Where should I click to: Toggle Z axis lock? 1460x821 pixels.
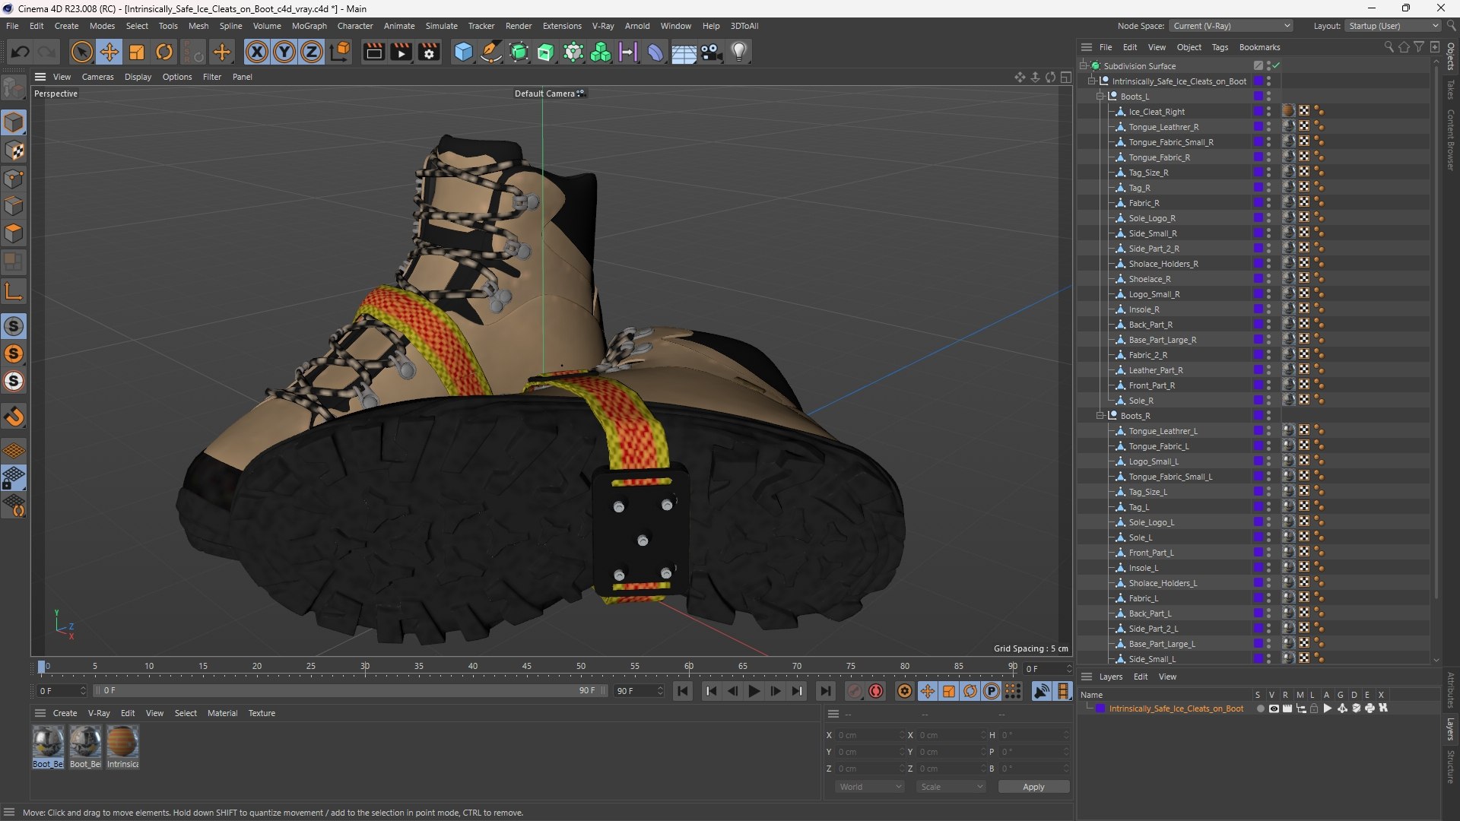click(x=312, y=52)
